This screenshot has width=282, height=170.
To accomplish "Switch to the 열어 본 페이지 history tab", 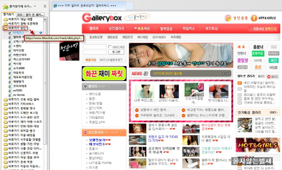I will coord(34,15).
